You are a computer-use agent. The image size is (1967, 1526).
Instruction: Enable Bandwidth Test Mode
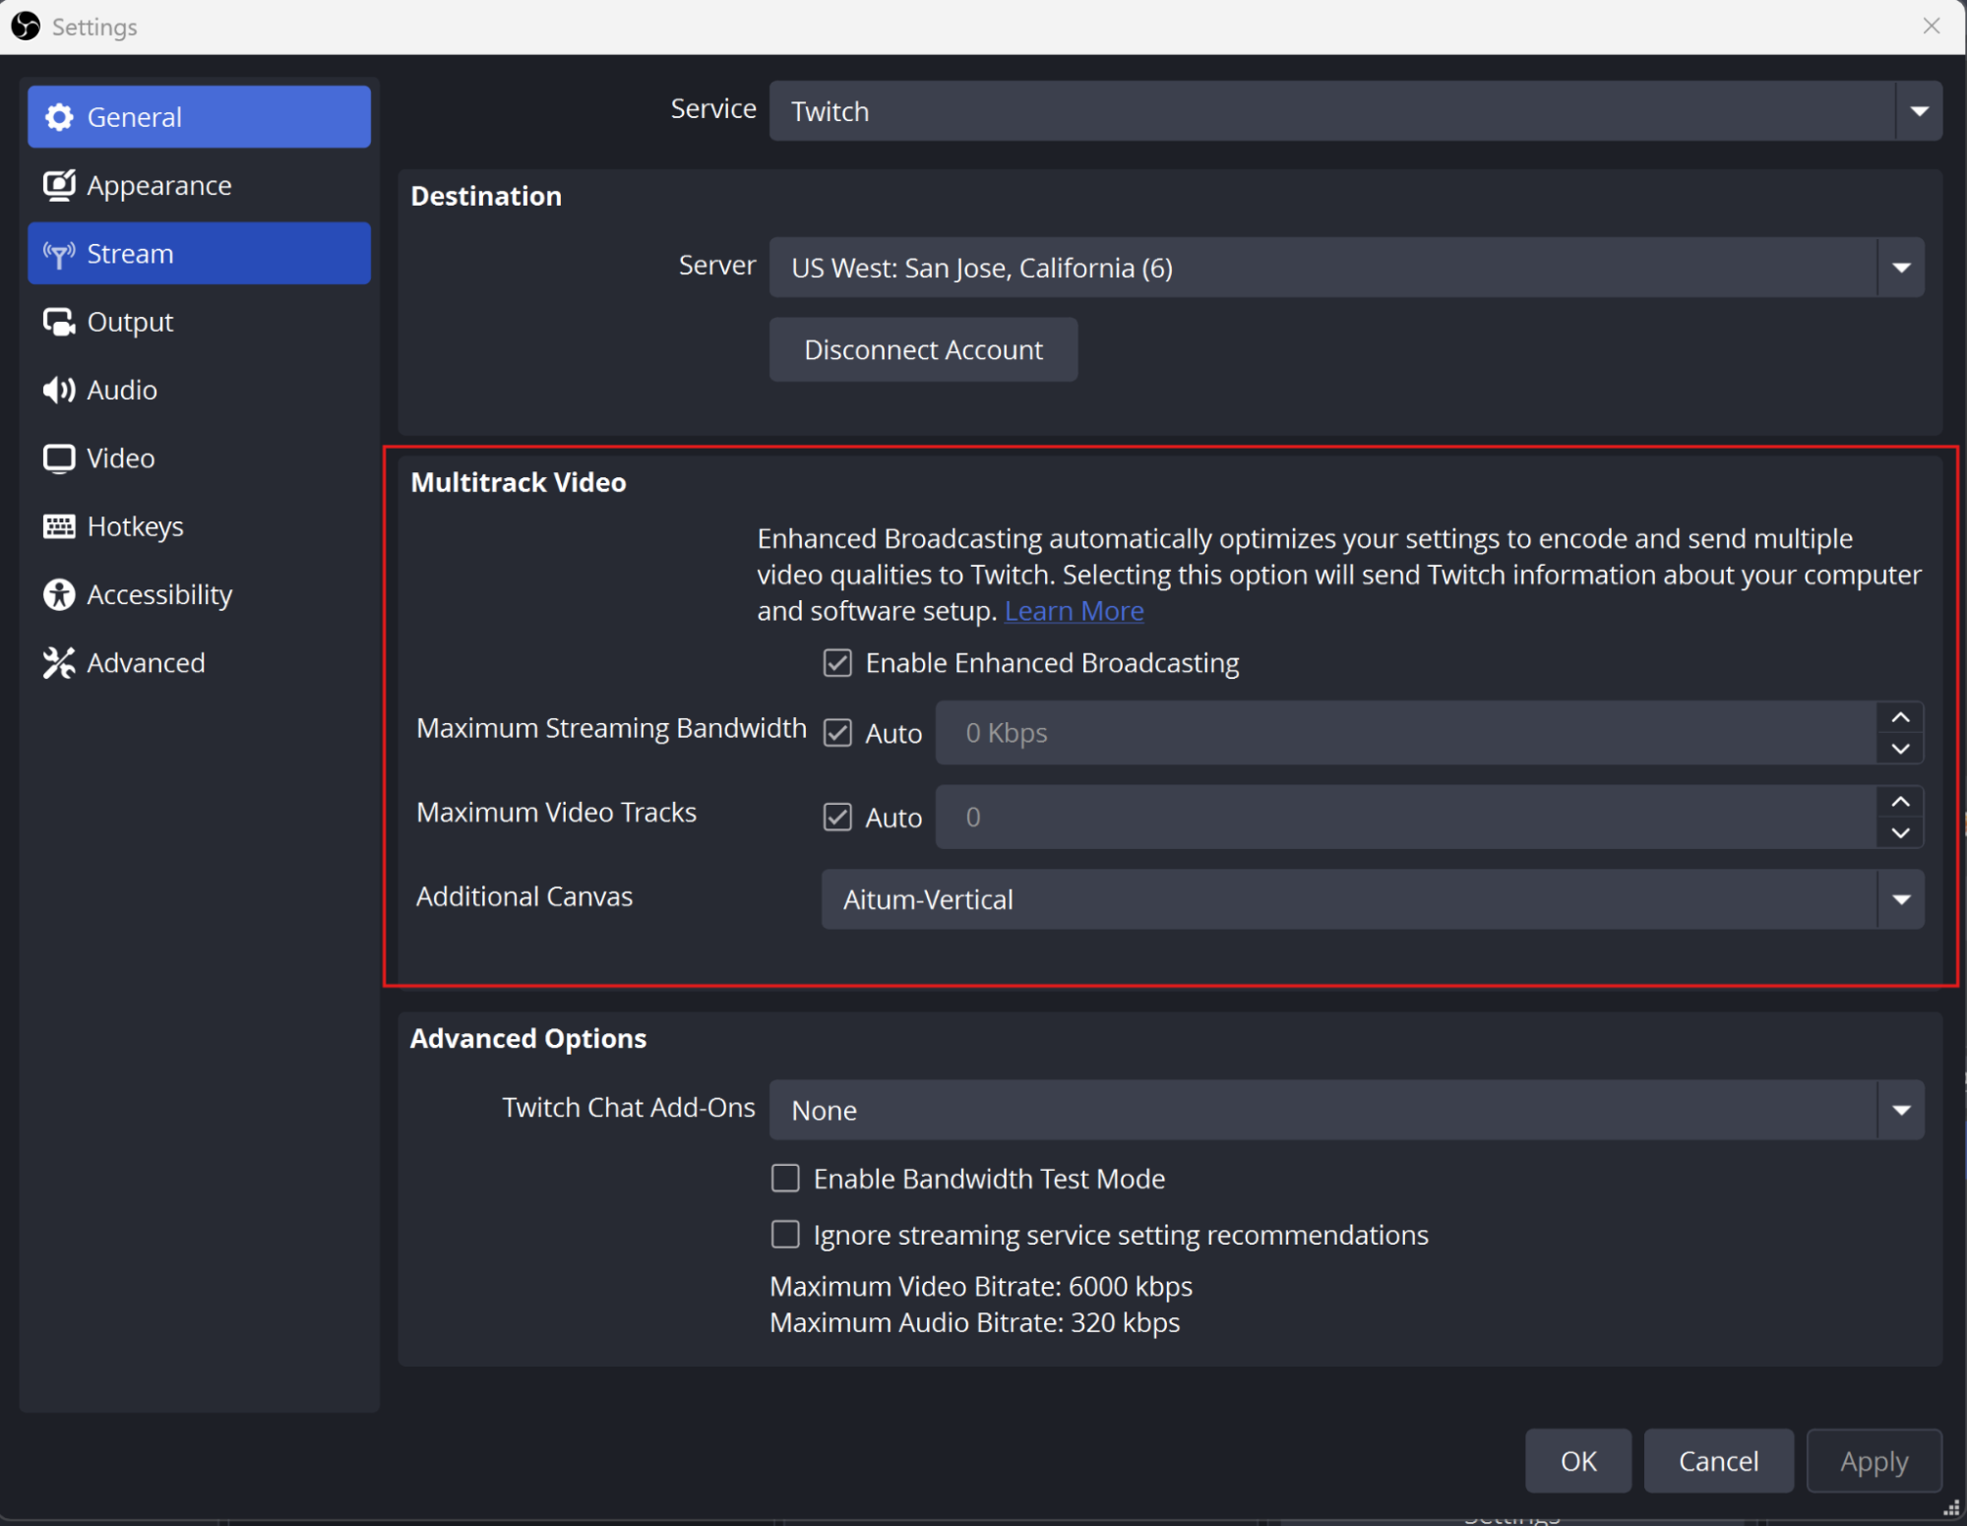click(x=784, y=1178)
